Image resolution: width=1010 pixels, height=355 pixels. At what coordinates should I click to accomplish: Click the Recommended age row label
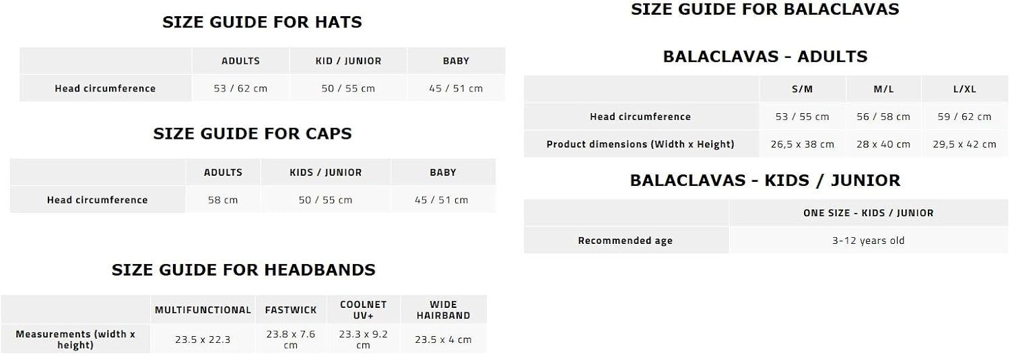(x=625, y=240)
